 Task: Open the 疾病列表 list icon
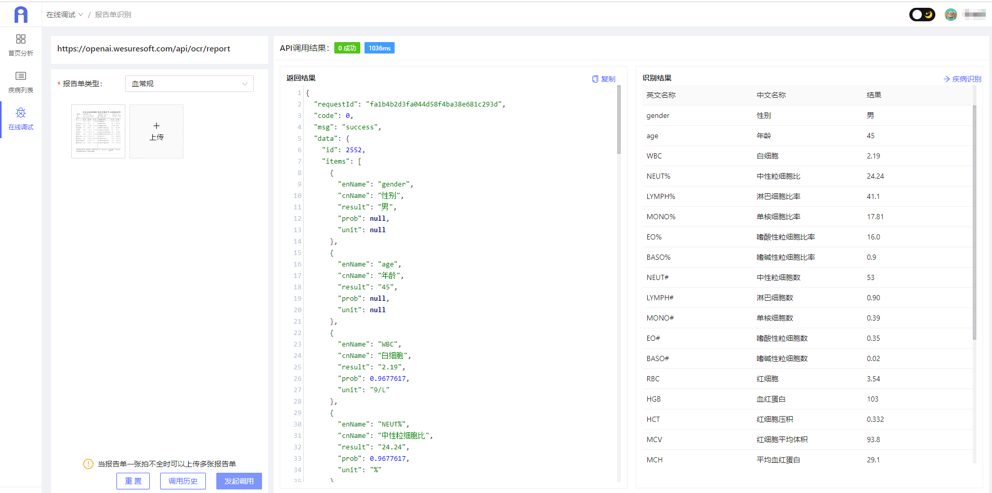coord(21,76)
